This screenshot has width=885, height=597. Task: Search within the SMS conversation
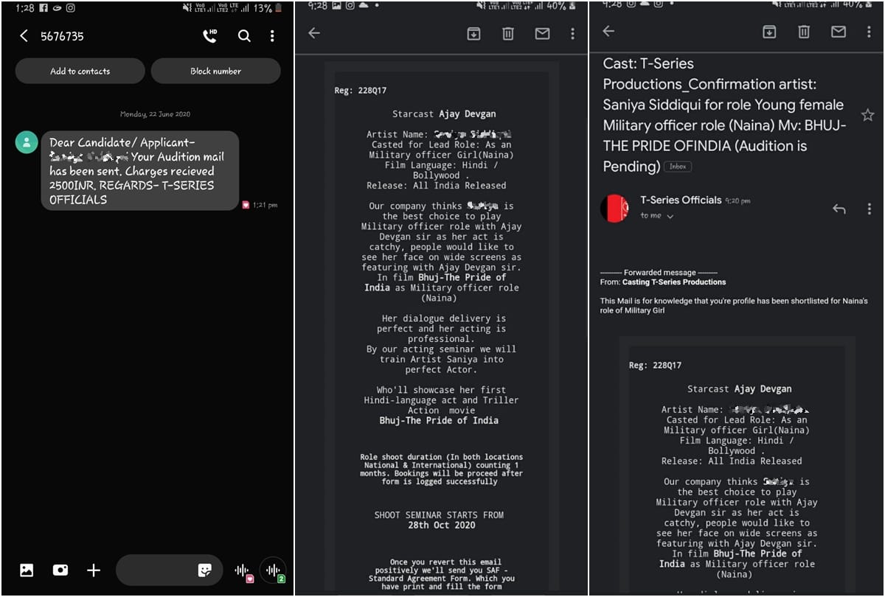244,36
